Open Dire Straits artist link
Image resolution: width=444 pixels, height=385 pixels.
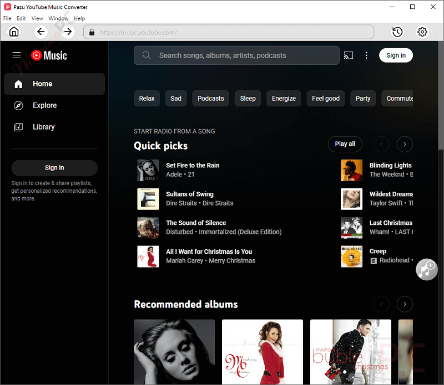pos(181,203)
